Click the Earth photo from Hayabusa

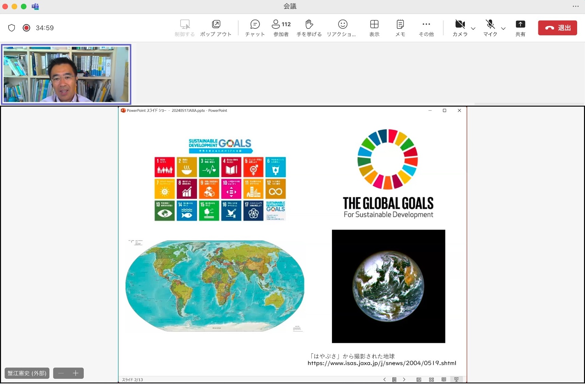(x=388, y=286)
